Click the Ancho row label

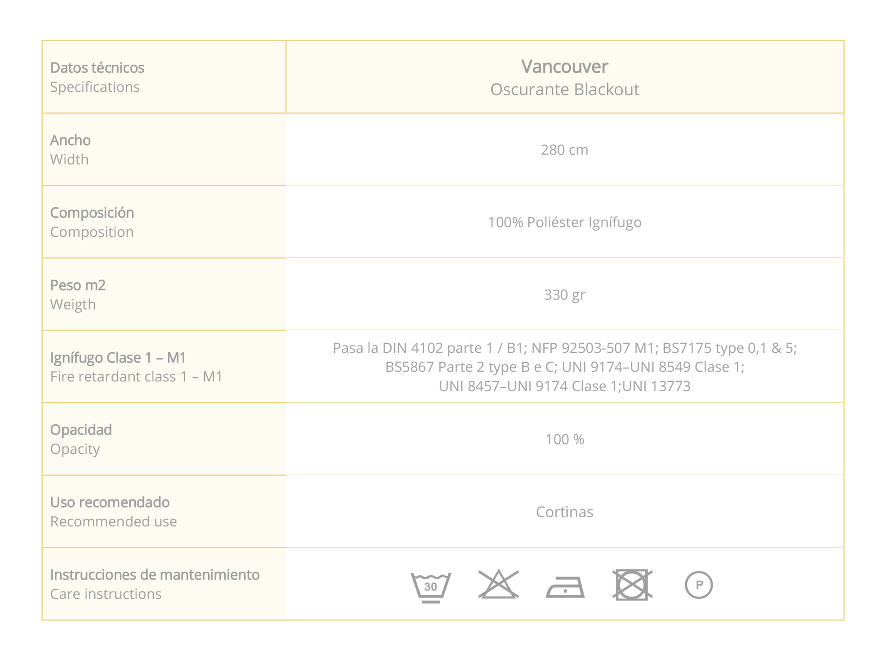click(70, 140)
